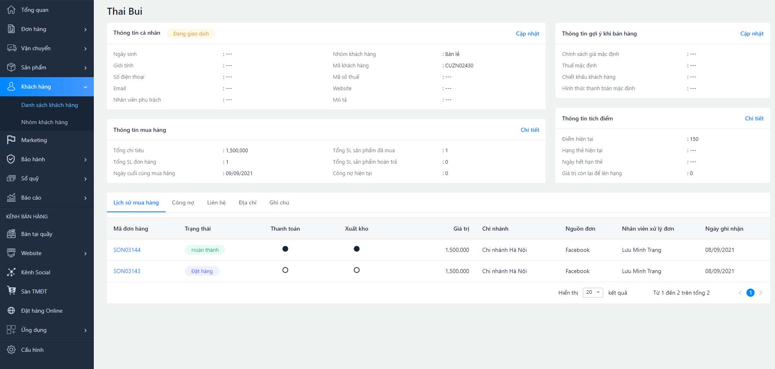This screenshot has height=369, width=775.
Task: Click filled payment circle for SON03144
Action: [x=285, y=249]
